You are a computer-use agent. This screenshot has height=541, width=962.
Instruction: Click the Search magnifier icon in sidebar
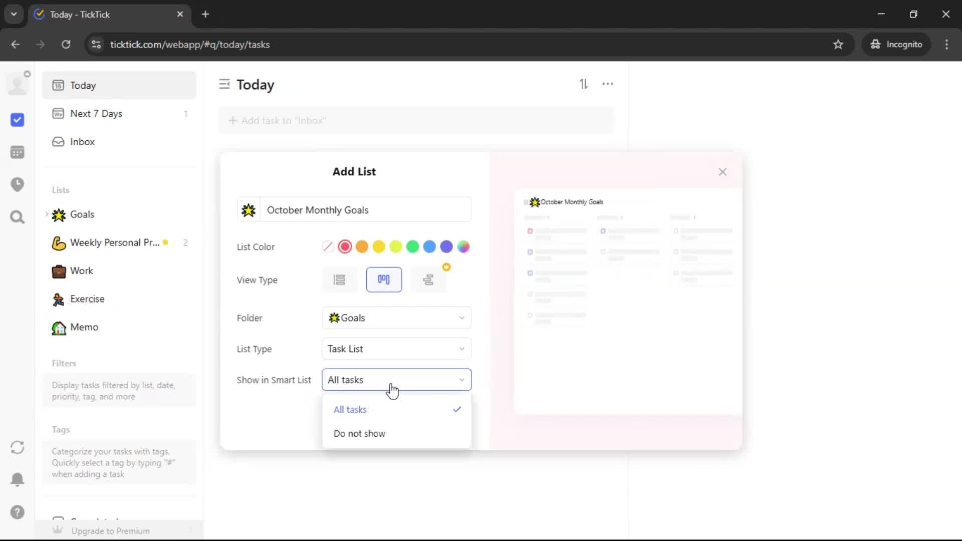[18, 217]
